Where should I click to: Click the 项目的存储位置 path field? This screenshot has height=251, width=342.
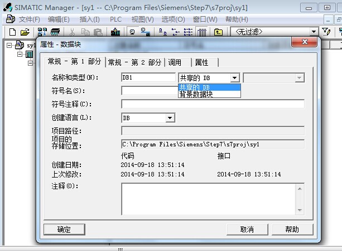coord(213,144)
